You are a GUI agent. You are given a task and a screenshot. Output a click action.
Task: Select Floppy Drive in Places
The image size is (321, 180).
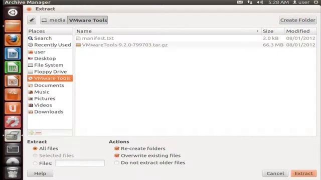(x=50, y=71)
